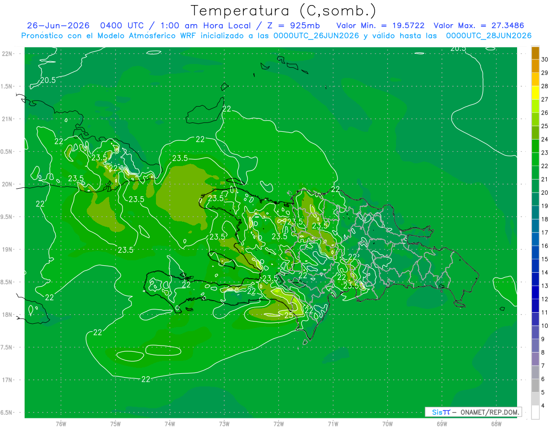Screen dimensions: 557x430
Task: Click the '0000UTC_26JUN2026' initialization time text
Action: [x=316, y=36]
